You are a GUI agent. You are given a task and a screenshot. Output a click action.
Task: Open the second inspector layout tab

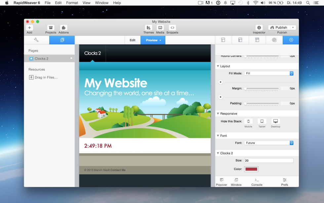[x=240, y=40]
